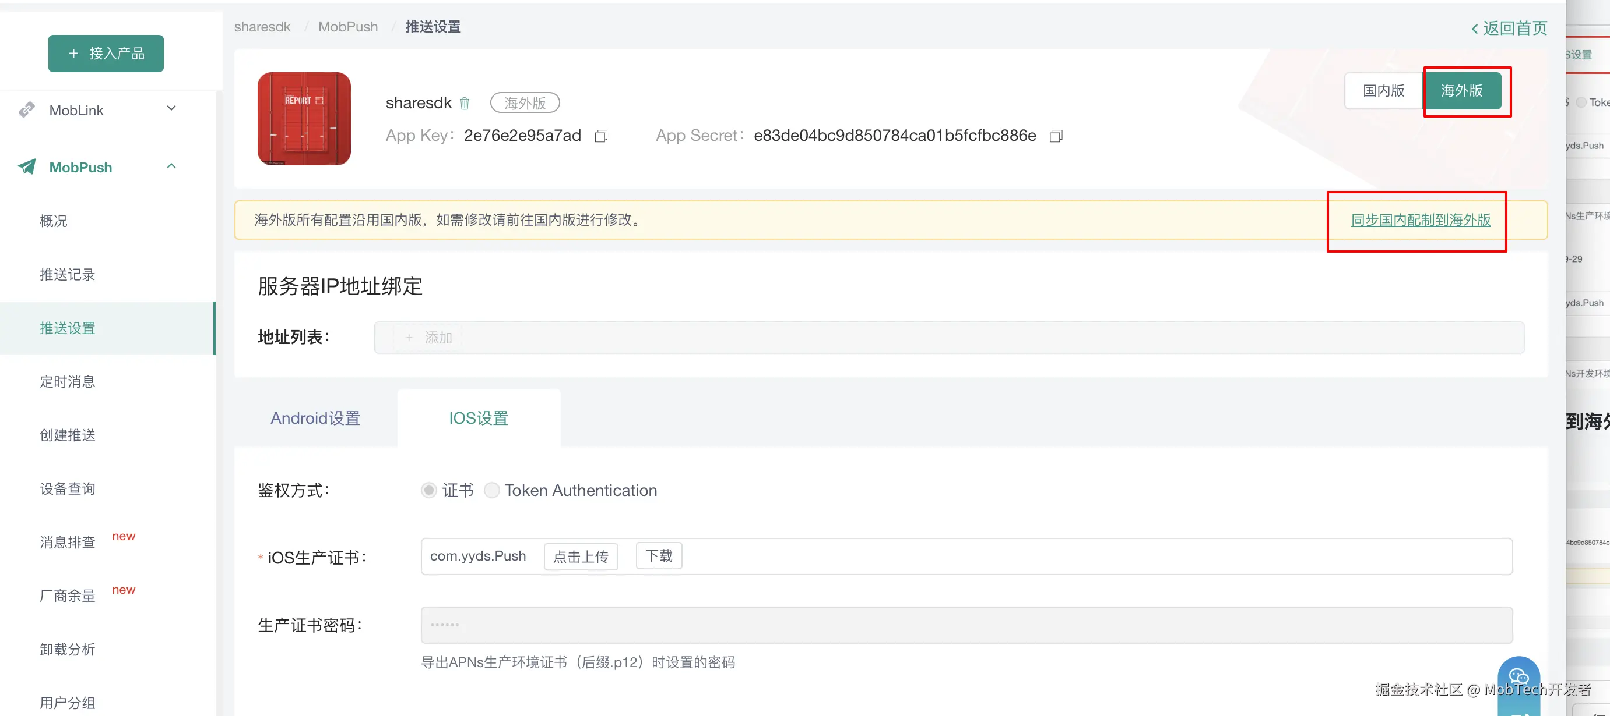
Task: Click the 点击上传 certificate button
Action: coord(580,556)
